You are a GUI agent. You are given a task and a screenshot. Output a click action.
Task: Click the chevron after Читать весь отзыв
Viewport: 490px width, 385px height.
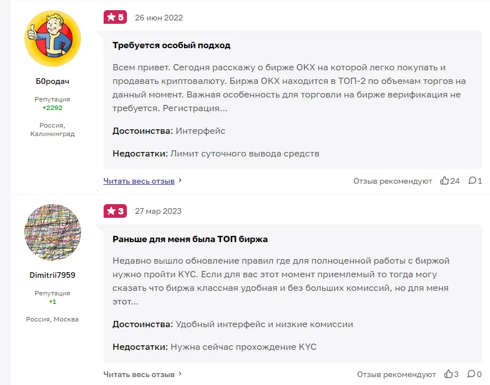(x=180, y=181)
